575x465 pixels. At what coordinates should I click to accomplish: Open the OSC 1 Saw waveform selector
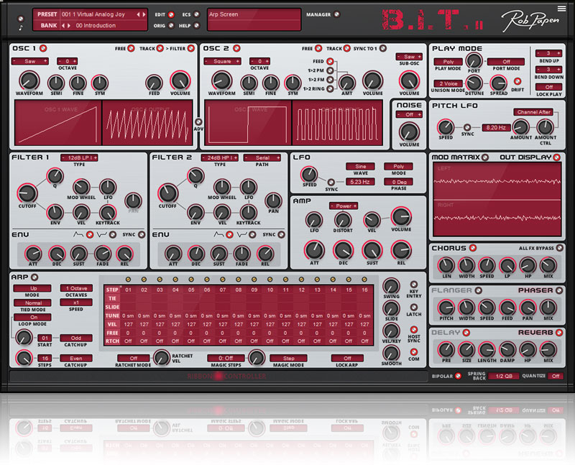[x=29, y=61]
